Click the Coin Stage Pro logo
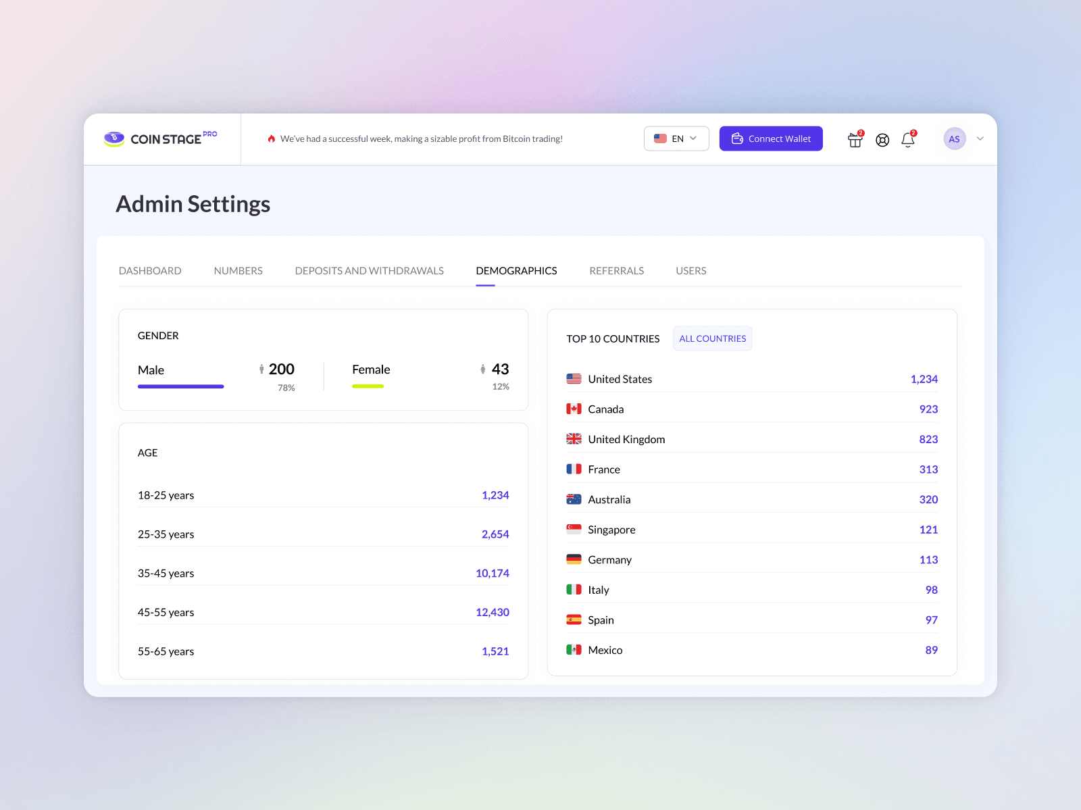1081x810 pixels. click(x=161, y=138)
